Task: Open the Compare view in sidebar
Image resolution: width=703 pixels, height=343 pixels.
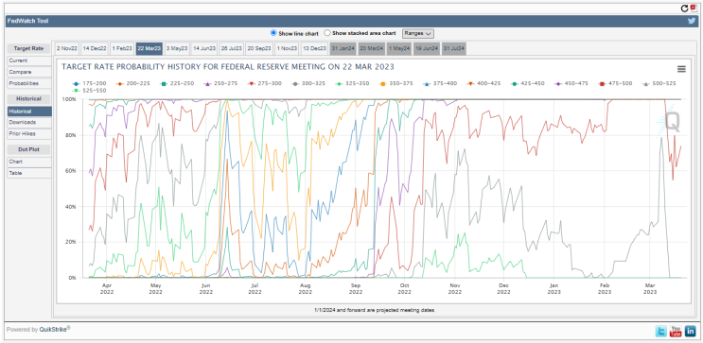Action: click(29, 72)
